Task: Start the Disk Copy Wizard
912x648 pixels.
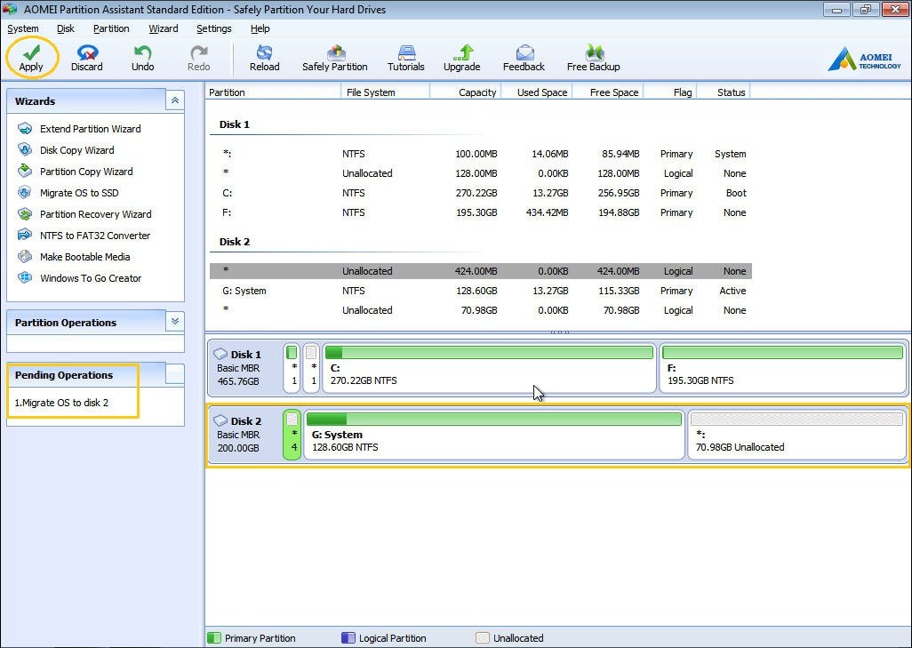Action: (76, 150)
